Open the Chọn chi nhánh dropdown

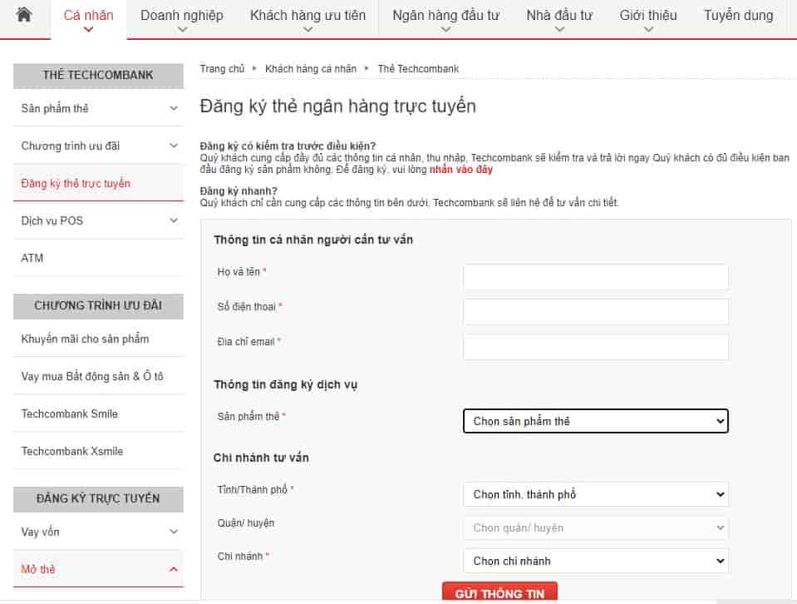point(596,562)
